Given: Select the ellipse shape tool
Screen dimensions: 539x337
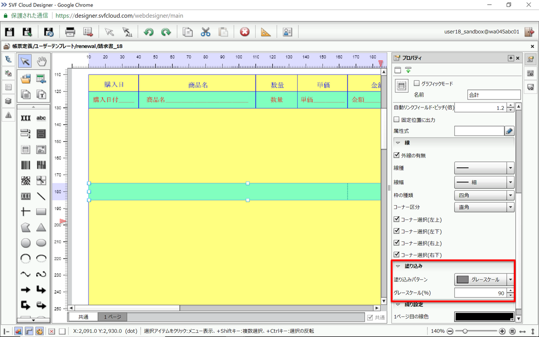Looking at the screenshot, I should [41, 243].
